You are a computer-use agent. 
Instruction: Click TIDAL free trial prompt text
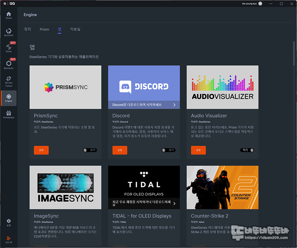click(x=142, y=203)
